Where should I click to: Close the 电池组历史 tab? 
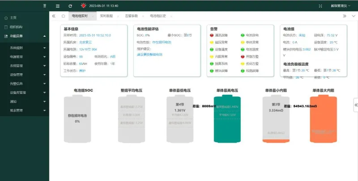point(171,16)
